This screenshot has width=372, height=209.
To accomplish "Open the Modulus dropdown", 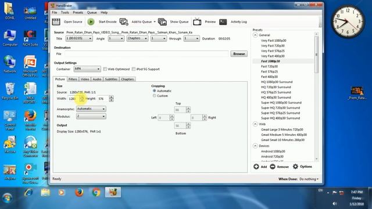I will [91, 116].
